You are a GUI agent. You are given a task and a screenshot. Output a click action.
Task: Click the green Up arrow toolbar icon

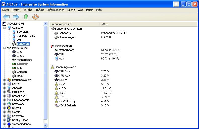point(26,17)
